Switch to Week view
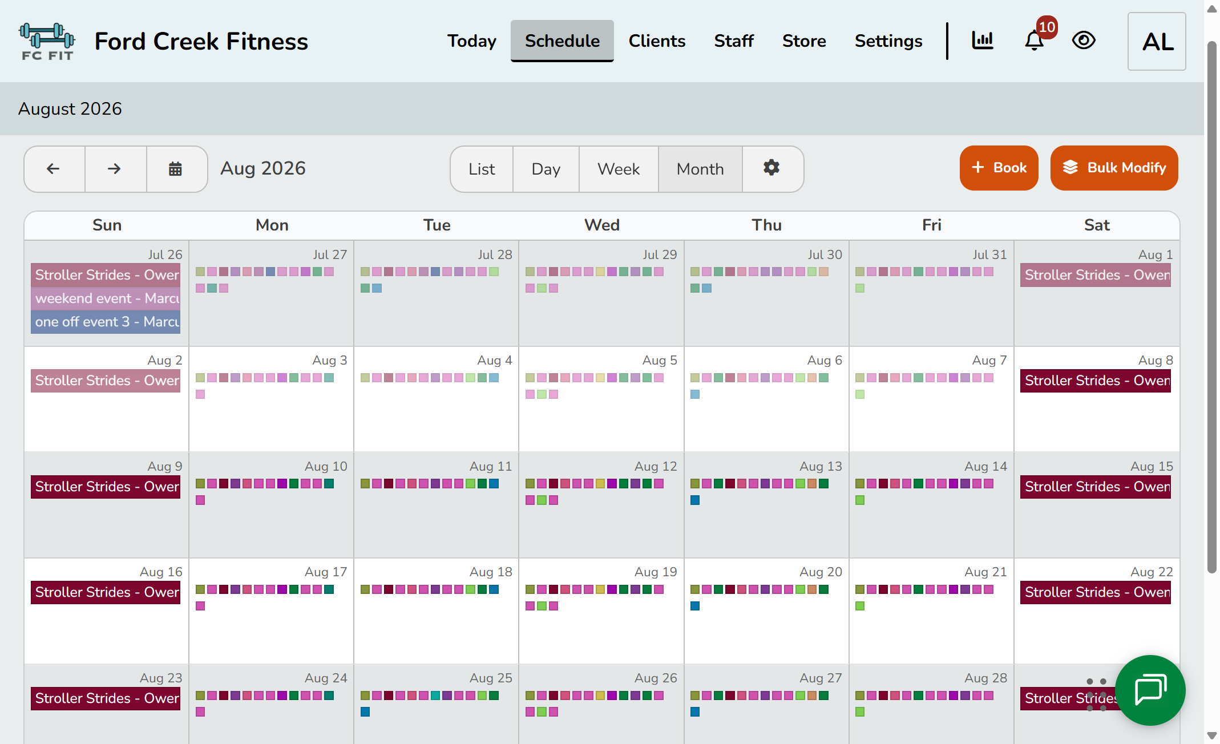This screenshot has height=744, width=1220. pos(619,169)
